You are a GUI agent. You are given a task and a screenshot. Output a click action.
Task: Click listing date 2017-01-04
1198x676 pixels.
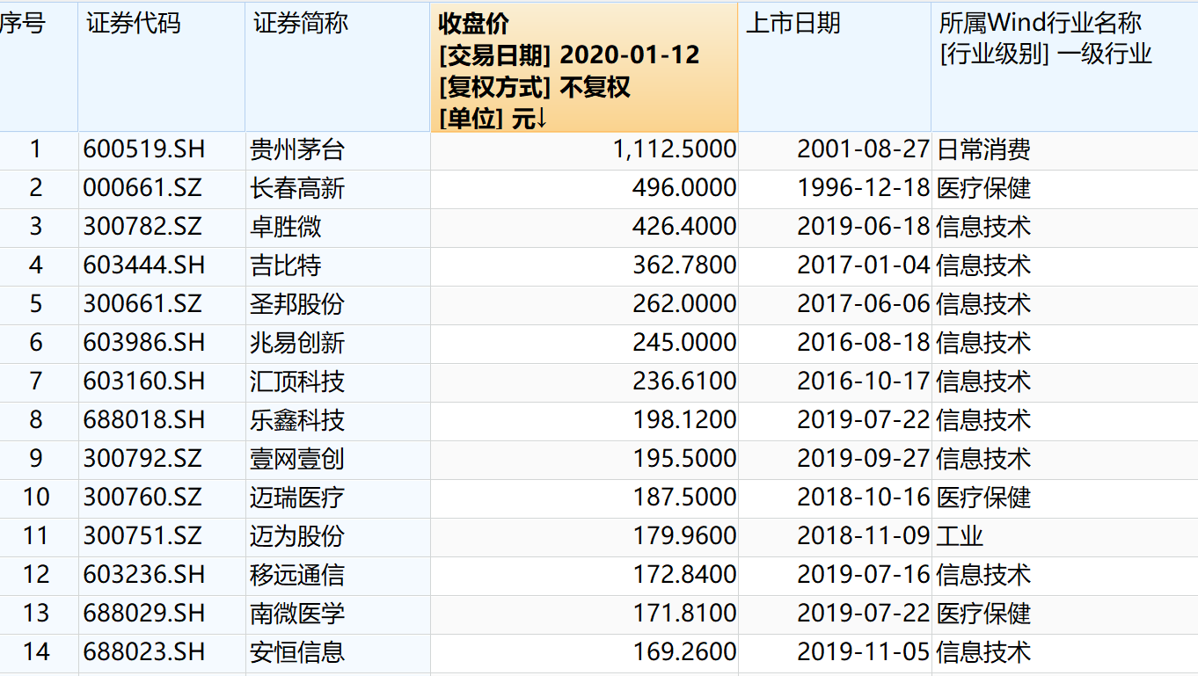point(864,265)
